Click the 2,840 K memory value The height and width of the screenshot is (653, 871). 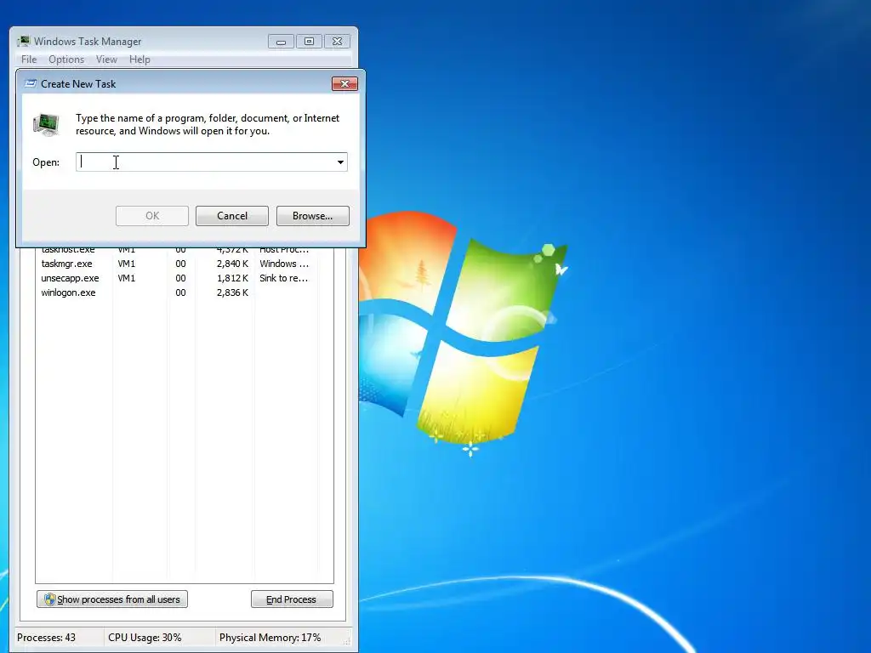(232, 264)
